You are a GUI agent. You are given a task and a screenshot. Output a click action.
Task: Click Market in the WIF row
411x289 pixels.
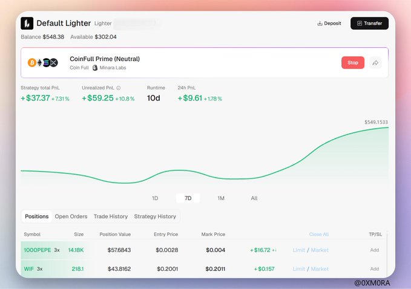click(320, 269)
